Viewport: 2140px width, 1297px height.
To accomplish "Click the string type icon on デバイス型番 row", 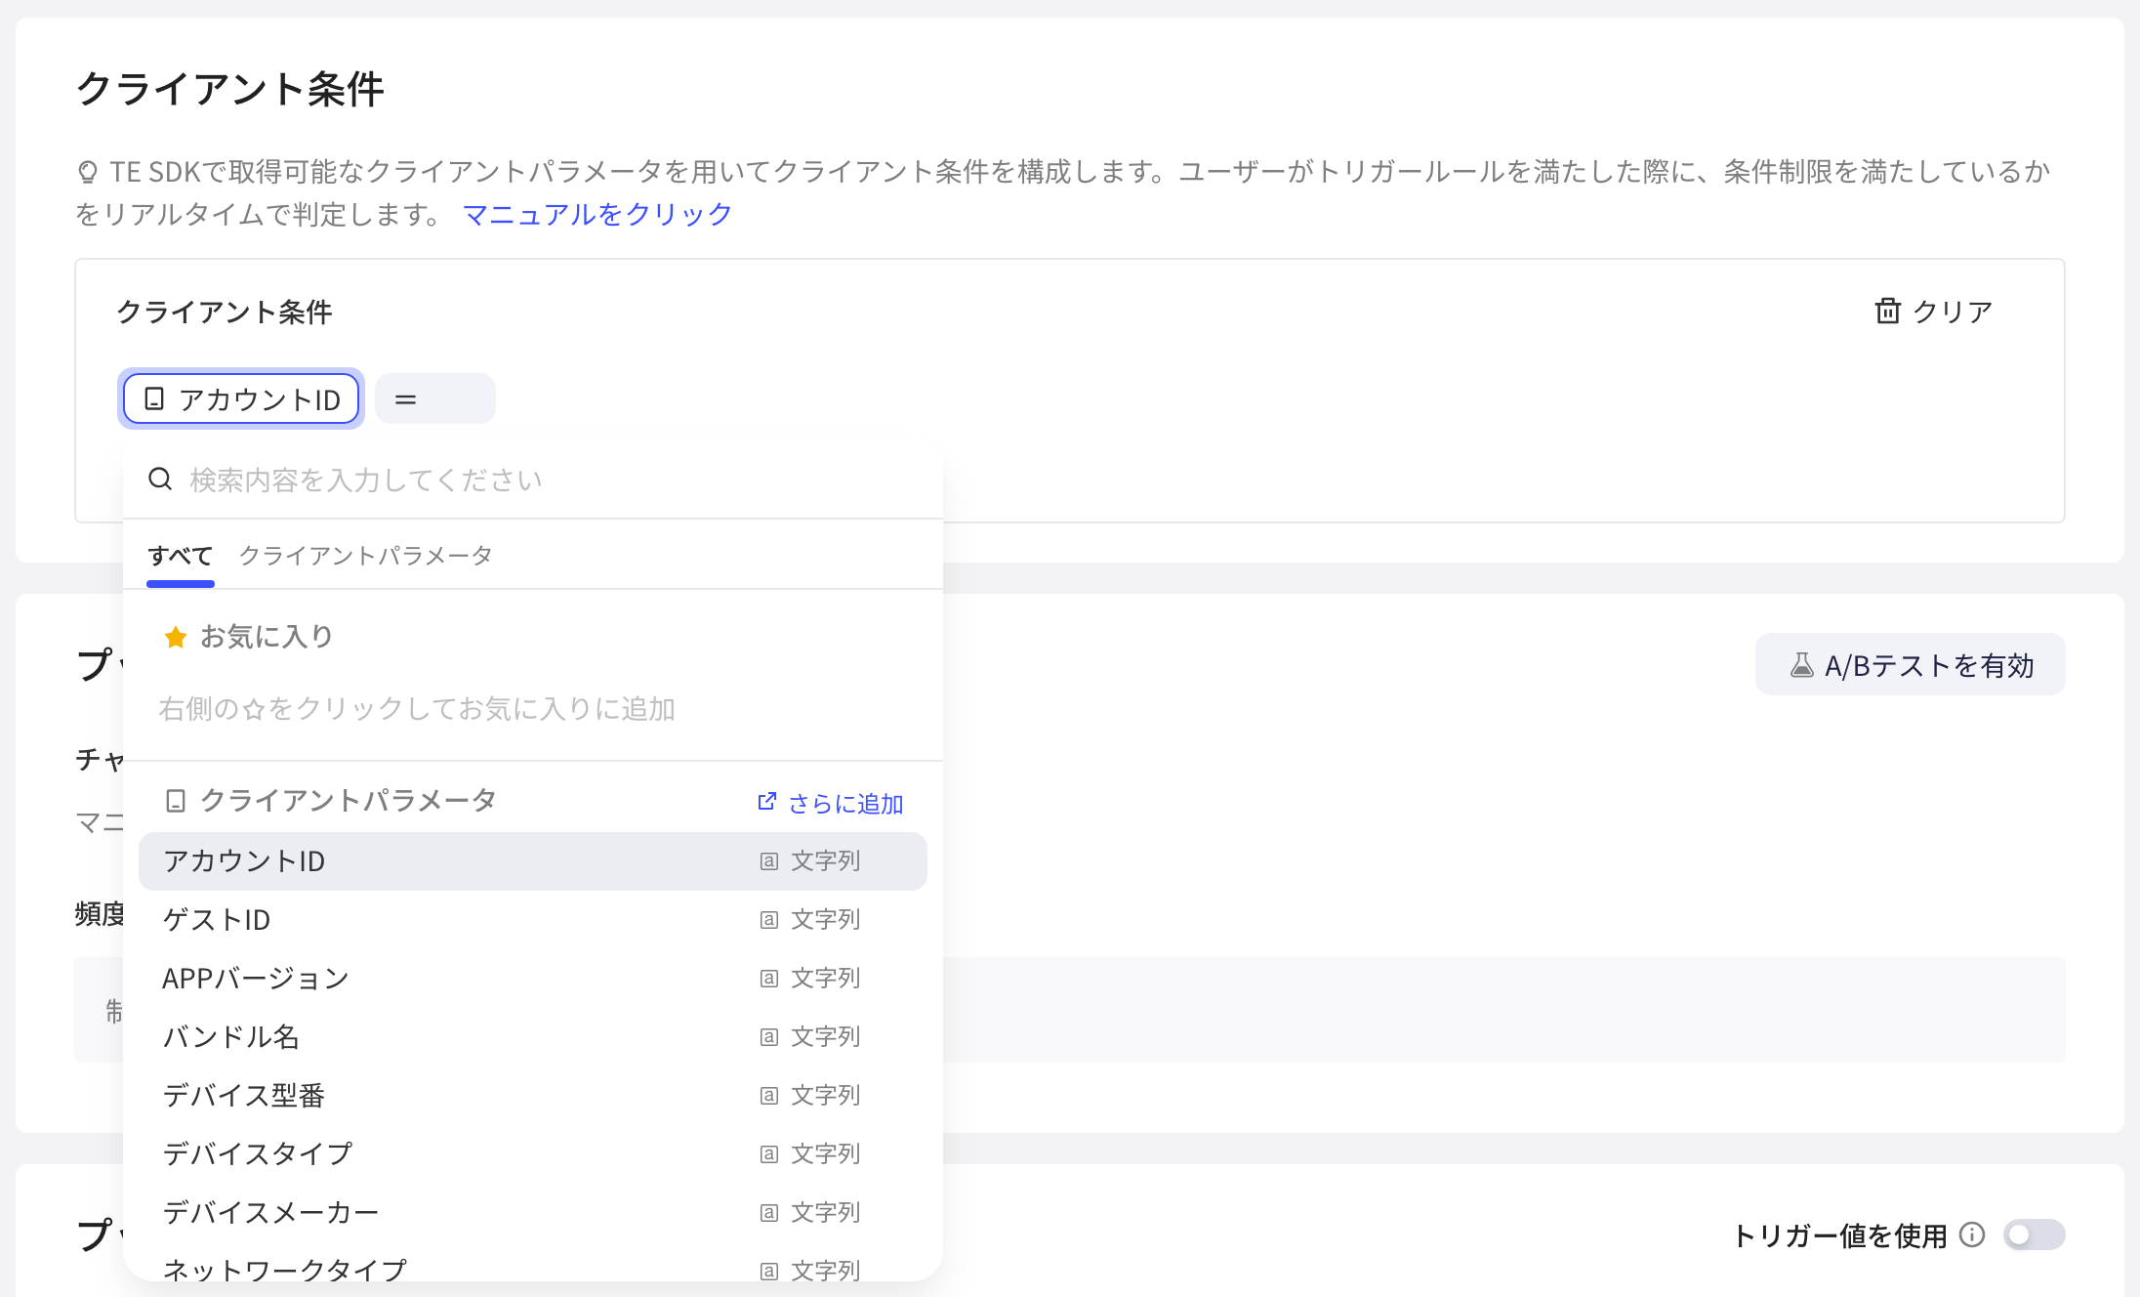I will pyautogui.click(x=769, y=1096).
